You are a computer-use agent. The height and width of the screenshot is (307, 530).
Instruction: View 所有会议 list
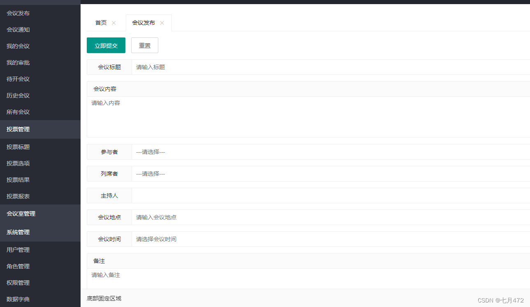pos(17,112)
